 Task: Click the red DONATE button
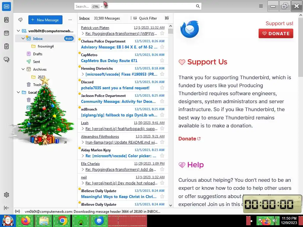(276, 33)
